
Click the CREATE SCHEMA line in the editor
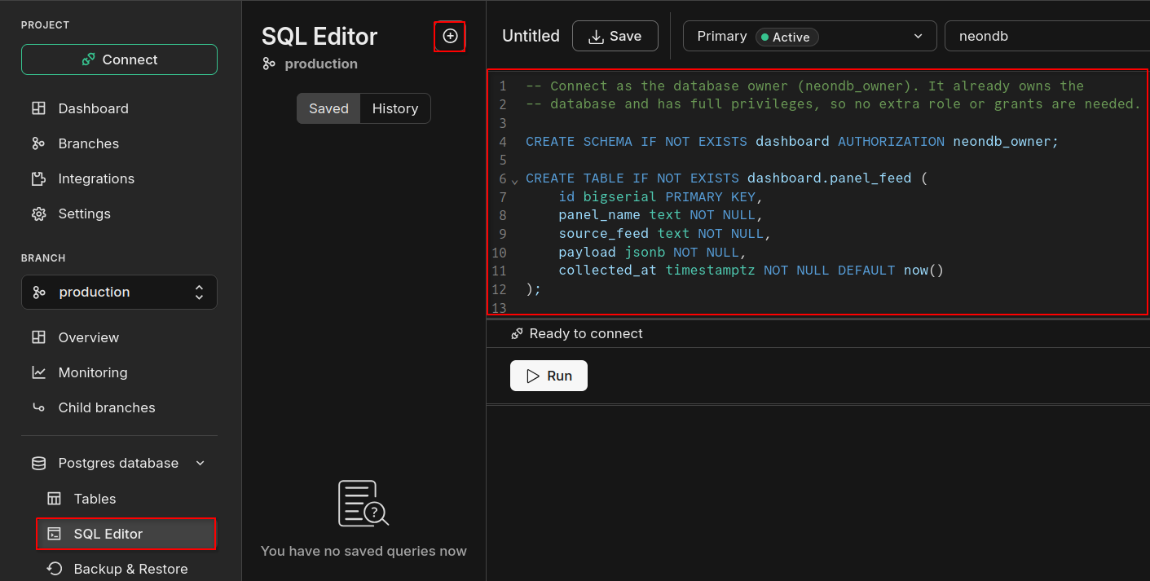click(x=792, y=141)
